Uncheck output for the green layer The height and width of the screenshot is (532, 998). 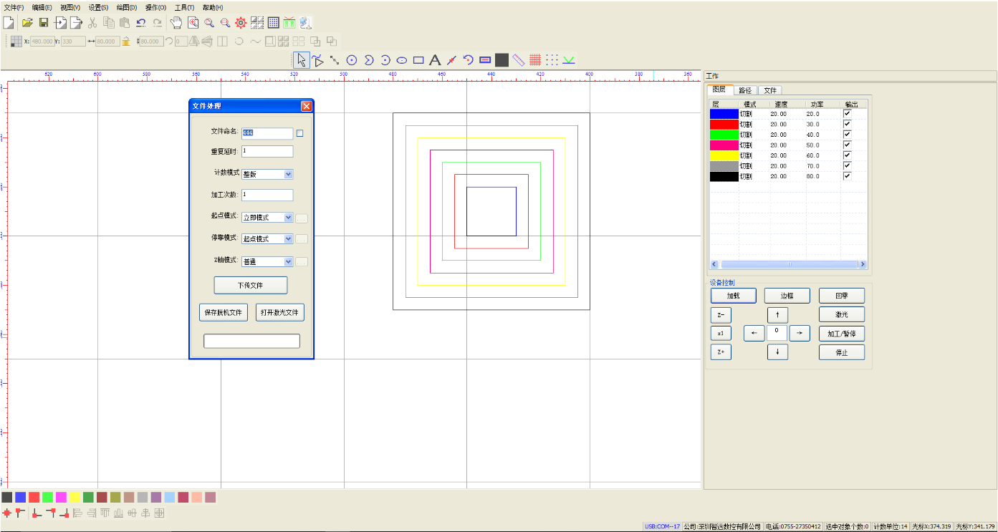point(848,135)
